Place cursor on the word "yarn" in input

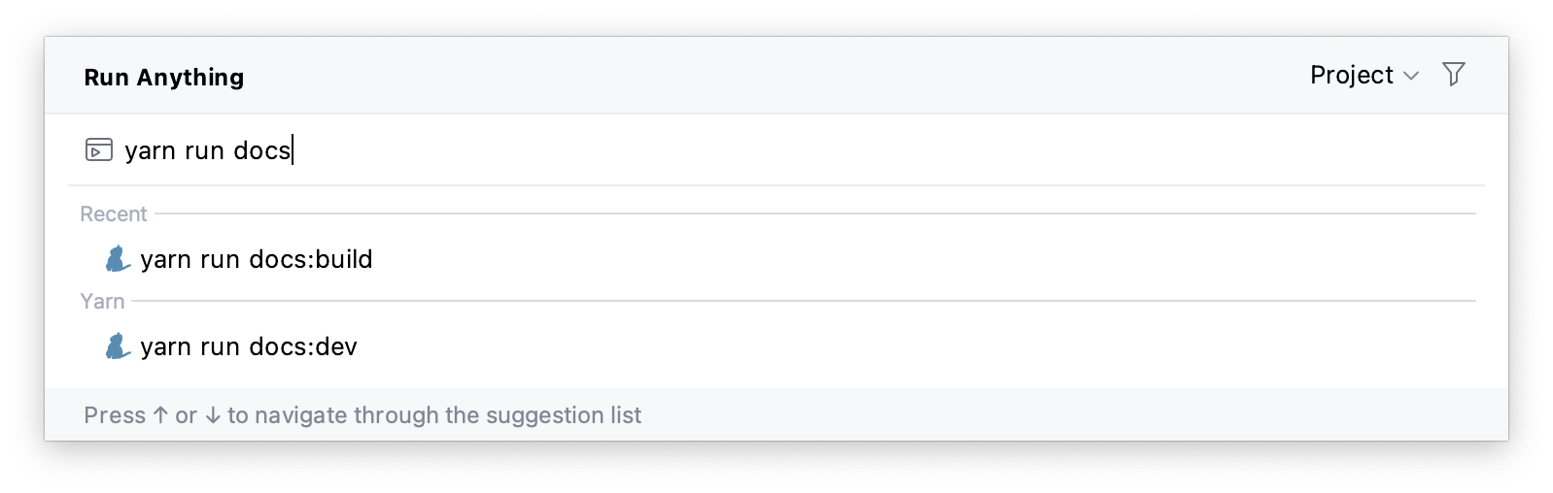(x=150, y=151)
